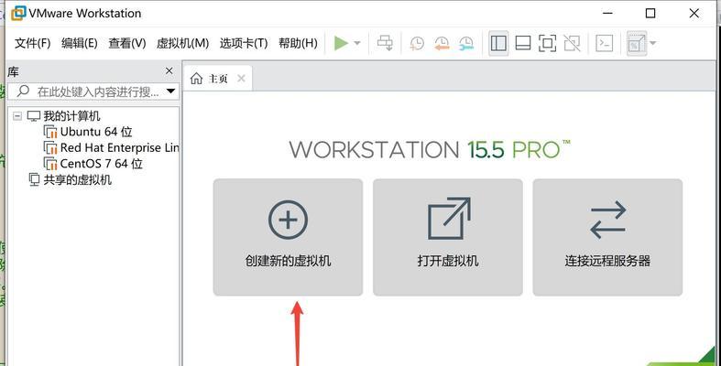Select the CentOS 7 64 位 VM
Screen dimensions: 721x366
click(x=101, y=164)
